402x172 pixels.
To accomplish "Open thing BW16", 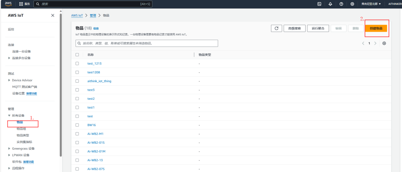I will (92, 125).
